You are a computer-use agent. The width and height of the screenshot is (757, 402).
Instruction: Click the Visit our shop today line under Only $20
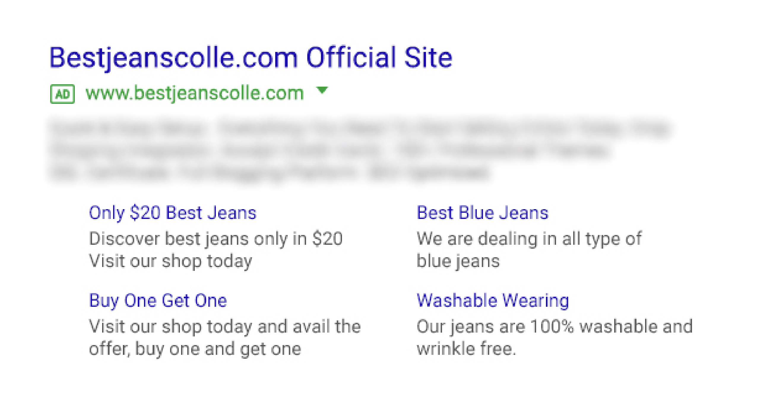(x=171, y=262)
